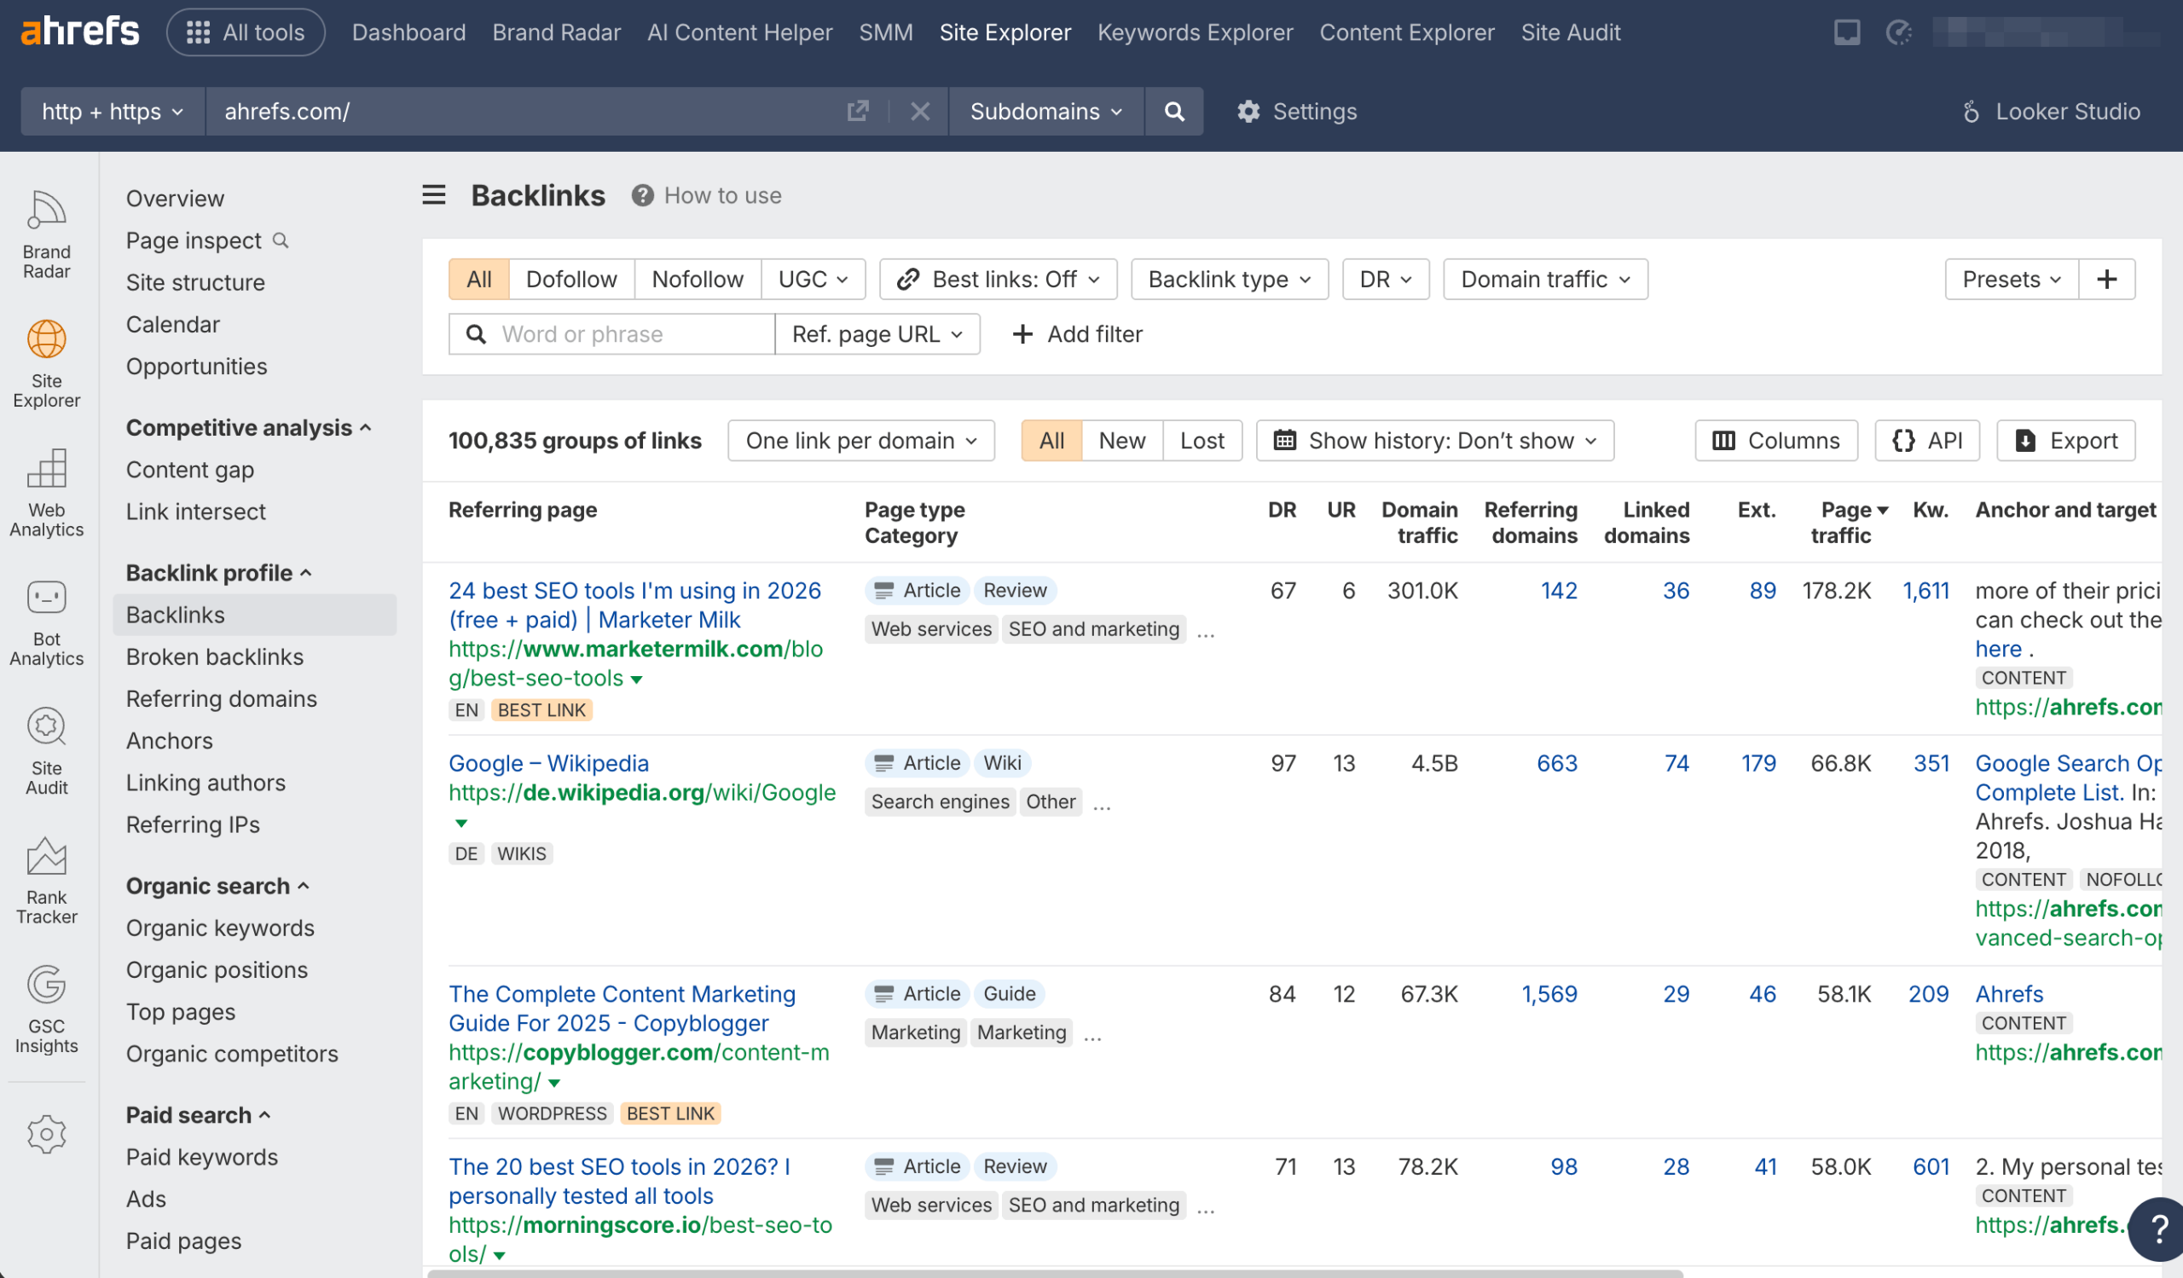Open Marketer Milk SEO tools link
Screen dimensions: 2183x1278
point(635,604)
